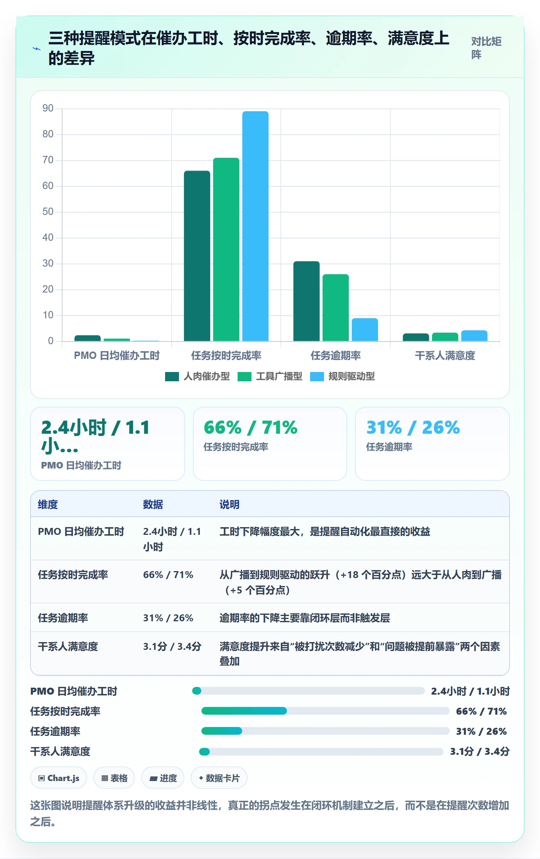Select the 任务按时完成率 table row label
The image size is (540, 859).
(73, 575)
